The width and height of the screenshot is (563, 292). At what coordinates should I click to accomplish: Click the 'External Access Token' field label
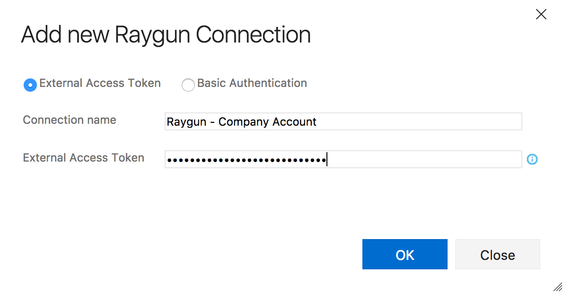pyautogui.click(x=83, y=158)
